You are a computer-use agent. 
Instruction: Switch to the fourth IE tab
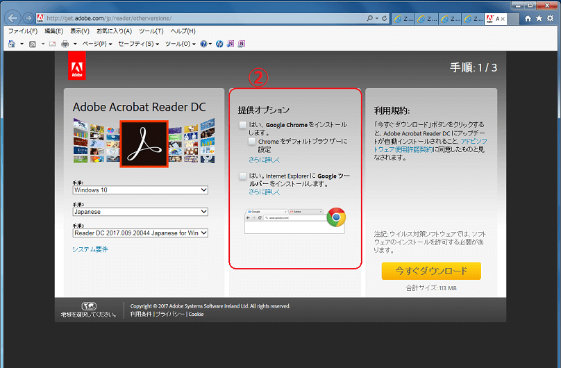473,19
